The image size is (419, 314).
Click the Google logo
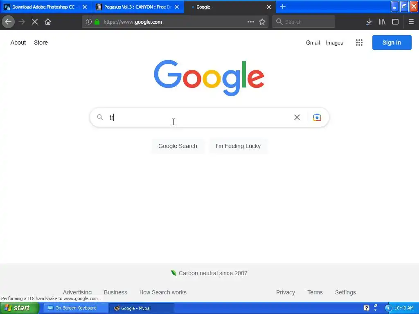209,77
